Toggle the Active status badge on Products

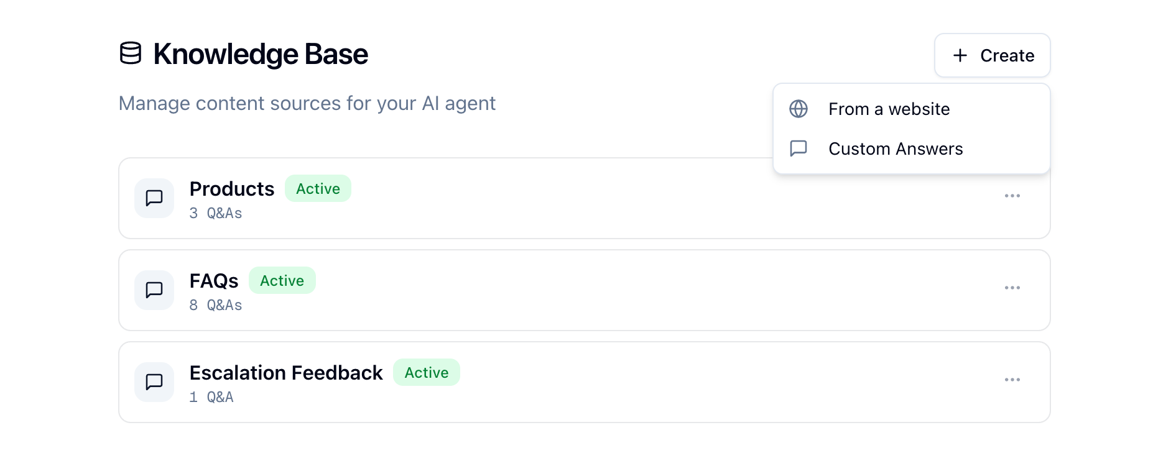tap(318, 188)
